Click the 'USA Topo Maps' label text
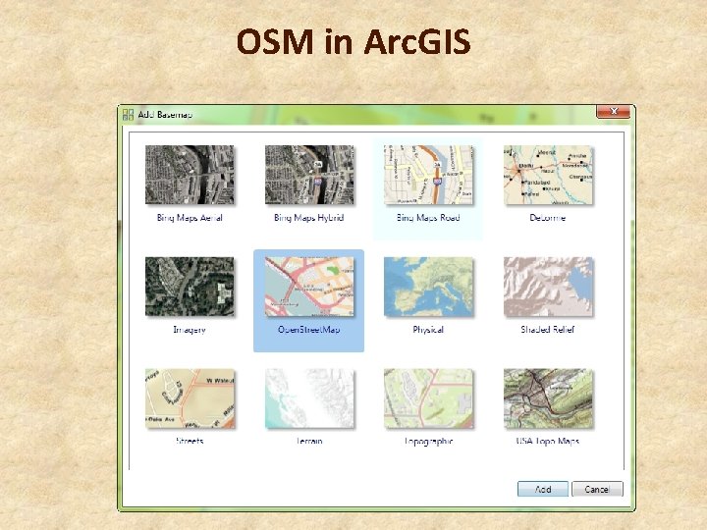 pos(547,441)
